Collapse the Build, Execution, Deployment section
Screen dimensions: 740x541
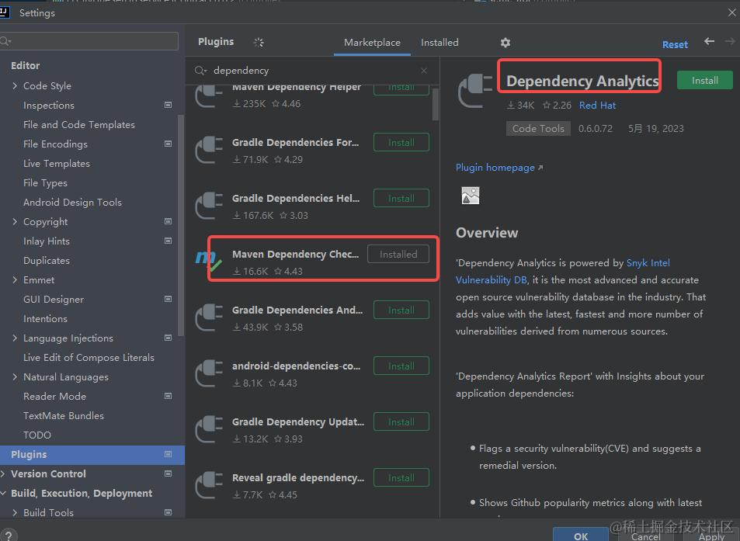coord(3,494)
